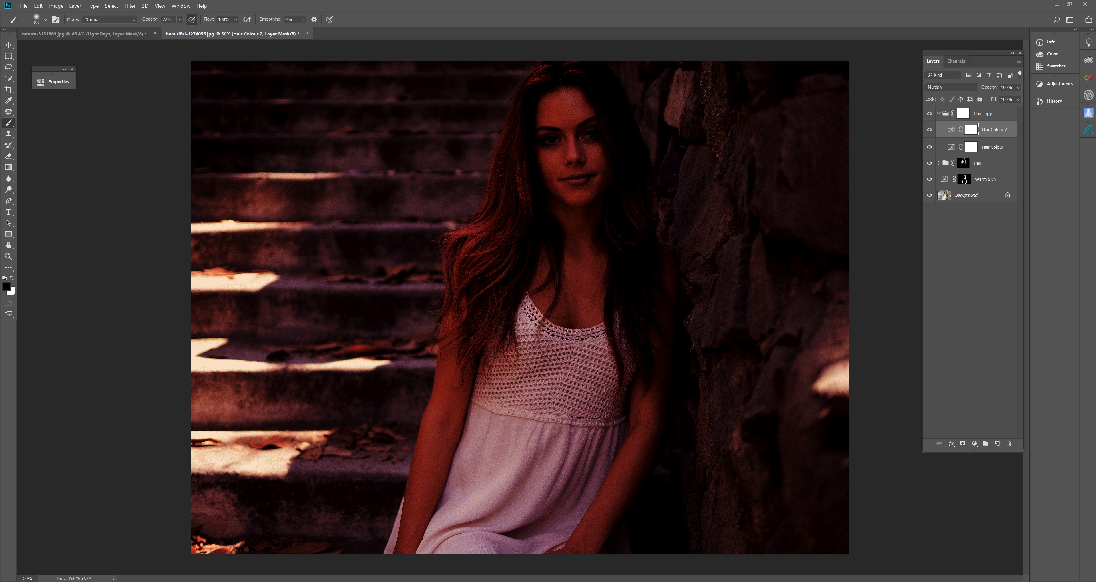
Task: Click the Add layer mask icon
Action: coord(962,444)
